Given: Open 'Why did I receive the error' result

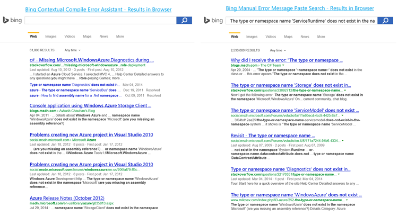Looking at the screenshot, I should click(x=287, y=60).
